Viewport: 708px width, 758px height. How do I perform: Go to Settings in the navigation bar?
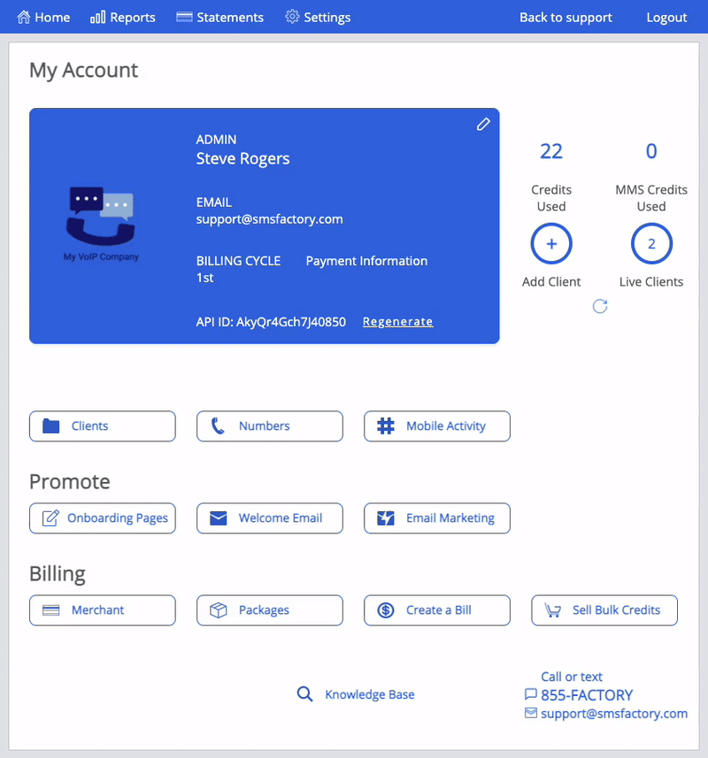(x=318, y=17)
